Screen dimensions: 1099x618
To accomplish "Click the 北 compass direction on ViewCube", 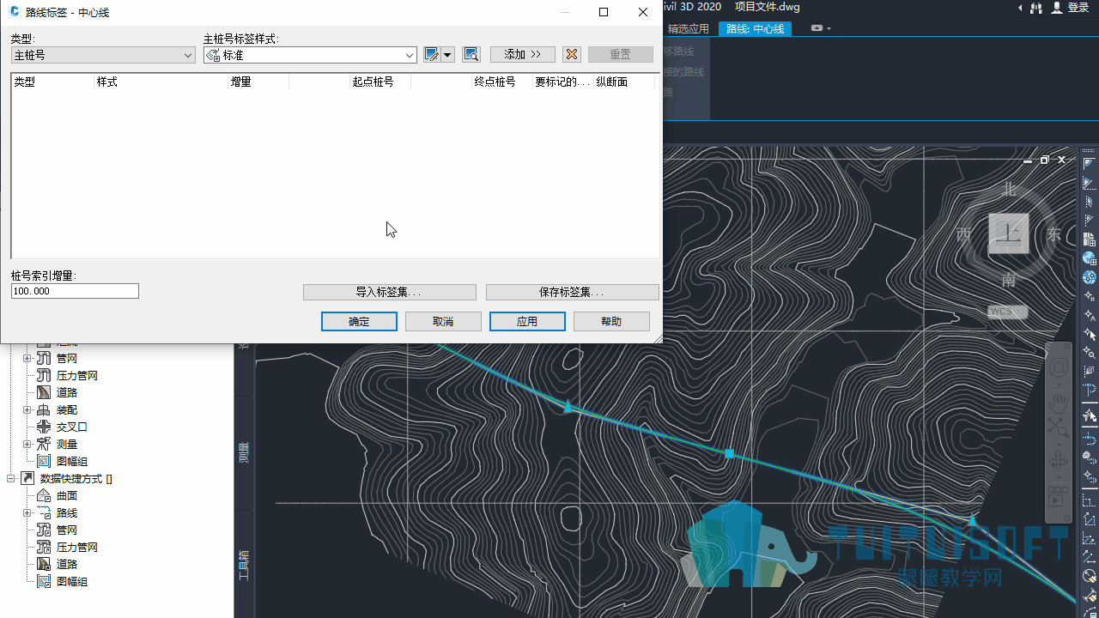I will point(1010,189).
